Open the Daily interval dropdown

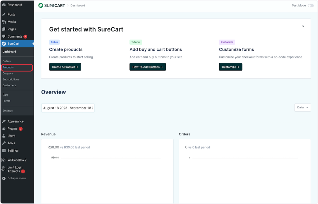[302, 107]
